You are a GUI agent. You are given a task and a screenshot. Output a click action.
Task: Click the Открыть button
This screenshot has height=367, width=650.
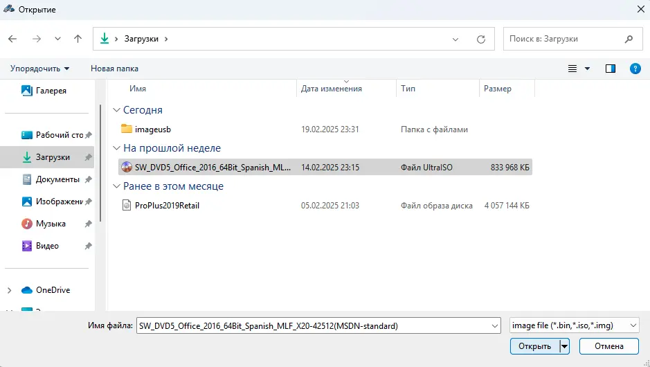tap(535, 346)
